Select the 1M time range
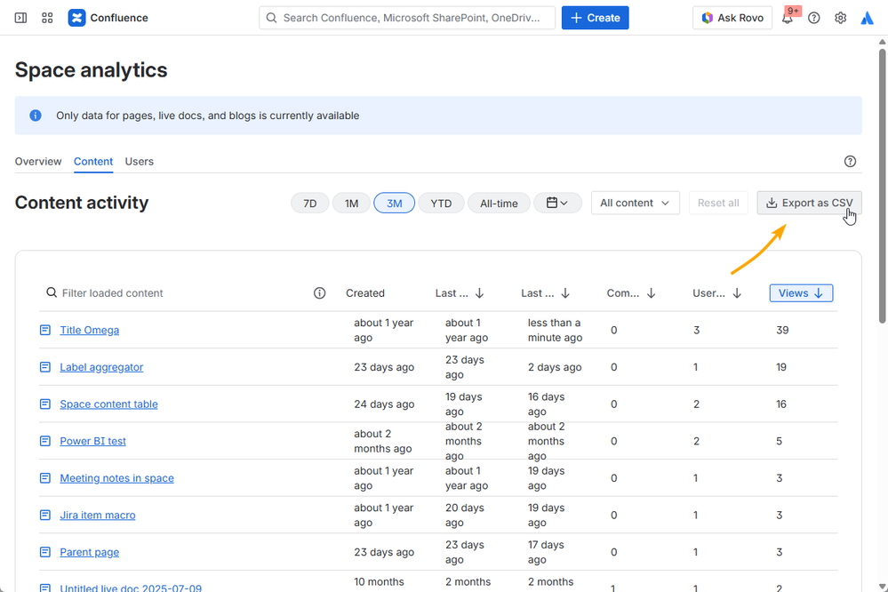 pyautogui.click(x=352, y=203)
